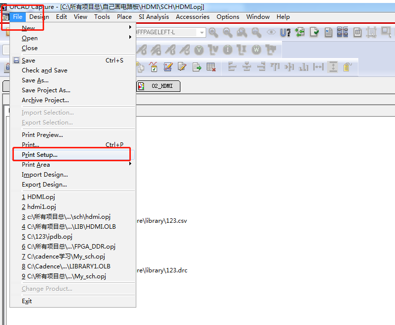Choose Save Project As... menu entry
Screen dimensions: 395x325
[46, 90]
